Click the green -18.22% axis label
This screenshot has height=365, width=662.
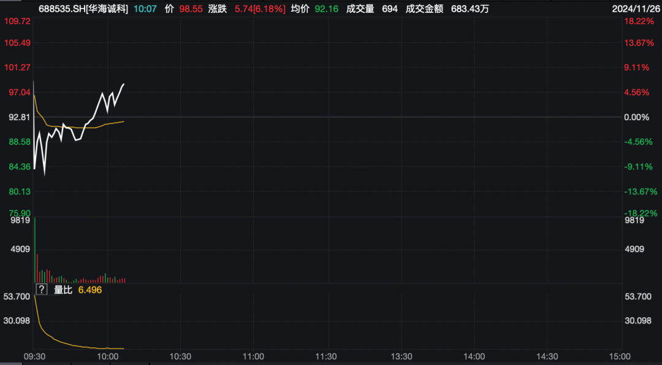tap(641, 213)
